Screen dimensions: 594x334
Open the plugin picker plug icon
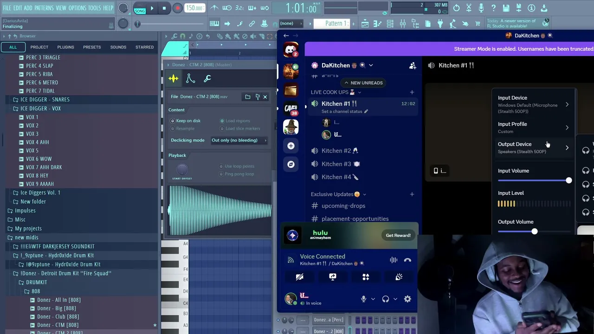click(440, 24)
